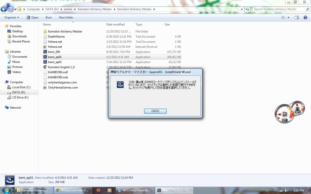Open the Organize menu
Screen dimensions: 311x194
click(x=12, y=17)
